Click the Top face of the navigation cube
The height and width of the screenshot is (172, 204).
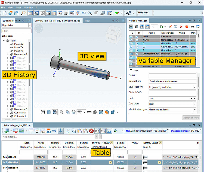tap(113, 31)
